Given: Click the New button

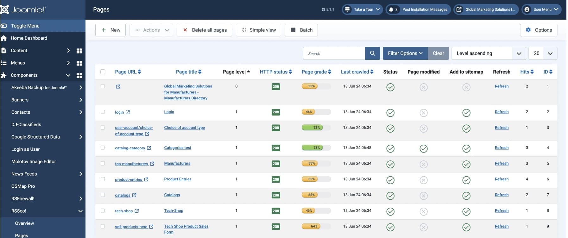Looking at the screenshot, I should pyautogui.click(x=110, y=30).
